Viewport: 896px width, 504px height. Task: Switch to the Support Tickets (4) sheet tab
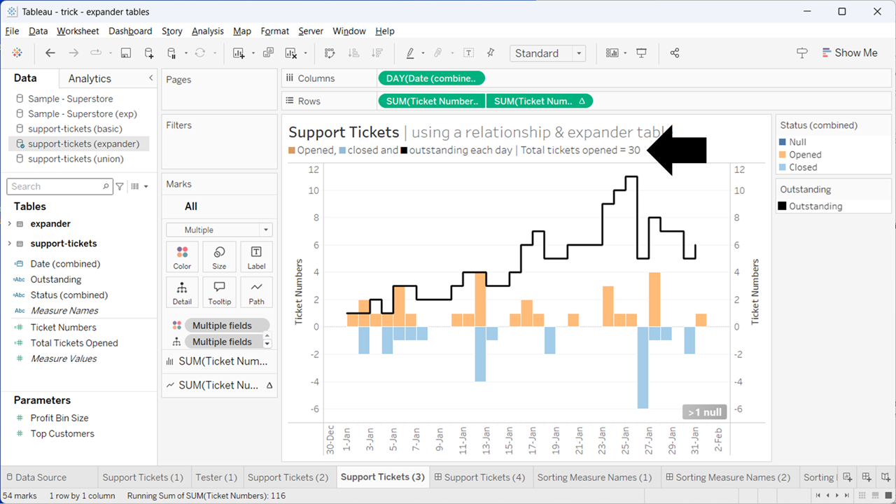(x=480, y=477)
